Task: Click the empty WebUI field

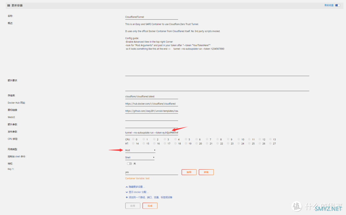Action: coord(151,118)
